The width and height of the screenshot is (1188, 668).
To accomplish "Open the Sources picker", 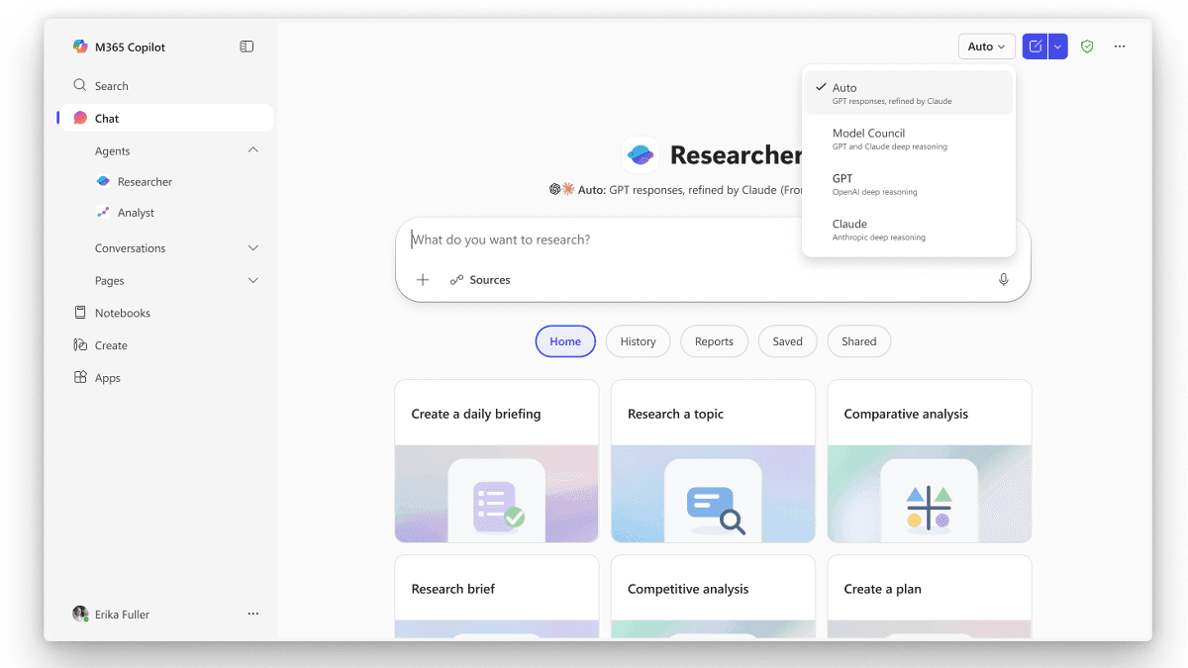I will (480, 279).
